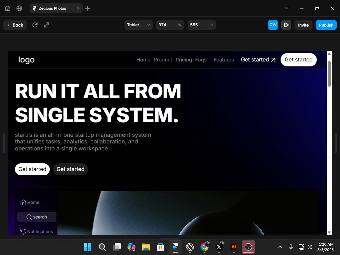Click the preview vertical scrollbar thumb
This screenshot has width=340, height=255.
coord(329,74)
